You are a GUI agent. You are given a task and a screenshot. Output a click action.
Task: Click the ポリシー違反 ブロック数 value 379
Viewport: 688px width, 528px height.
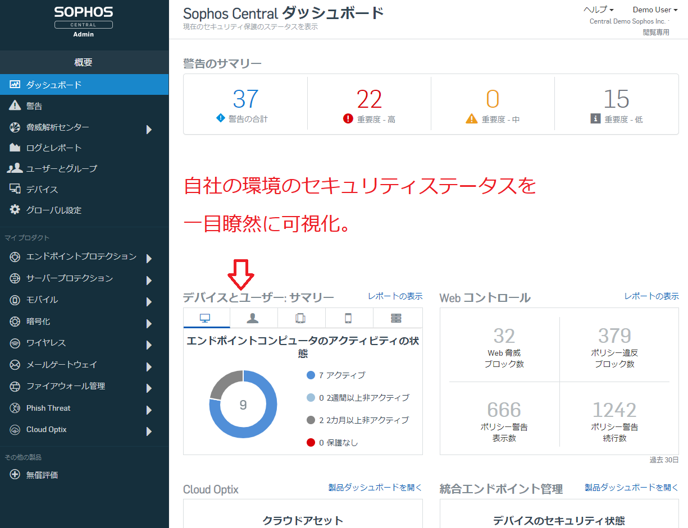click(x=614, y=336)
